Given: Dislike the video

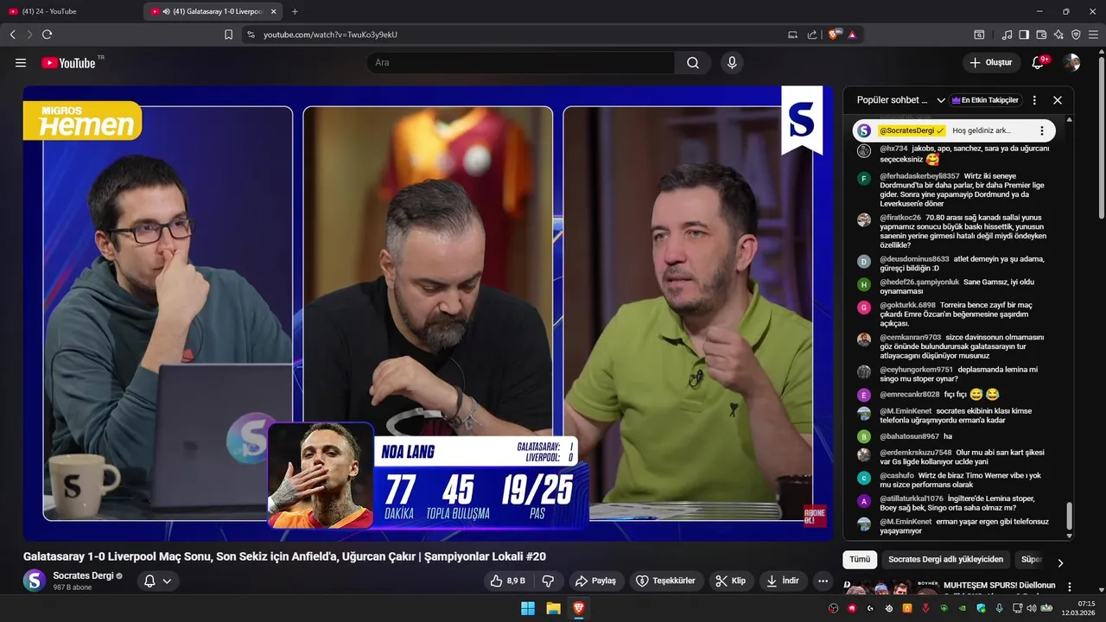Looking at the screenshot, I should click(547, 581).
